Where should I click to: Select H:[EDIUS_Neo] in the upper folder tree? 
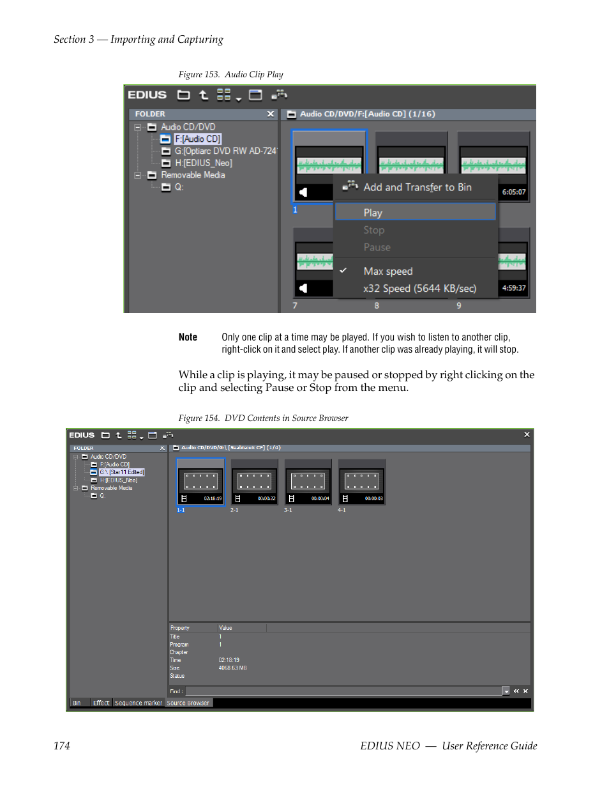[203, 163]
